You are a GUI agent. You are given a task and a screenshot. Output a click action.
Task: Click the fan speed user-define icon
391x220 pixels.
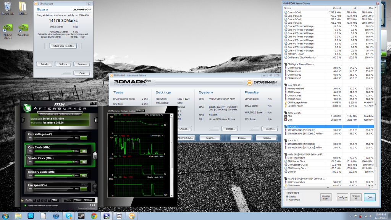[x=95, y=187]
